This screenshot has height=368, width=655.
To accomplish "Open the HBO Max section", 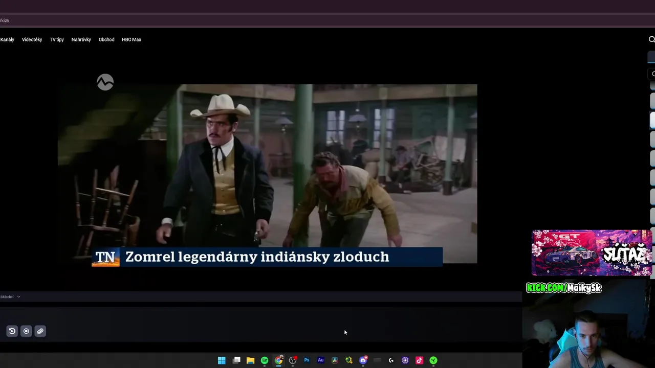I will pyautogui.click(x=132, y=39).
